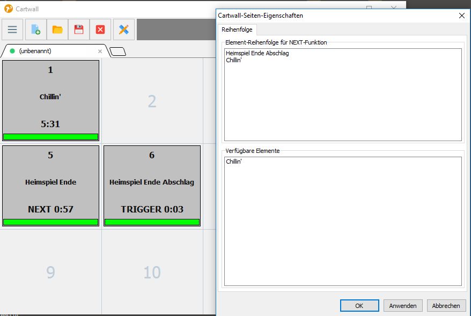Viewport: 471px width, 316px height.
Task: Open a cartwall file via folder icon
Action: pyautogui.click(x=57, y=30)
